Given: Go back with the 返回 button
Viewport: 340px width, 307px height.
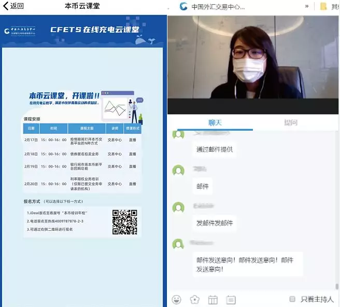Looking at the screenshot, I should (14, 6).
